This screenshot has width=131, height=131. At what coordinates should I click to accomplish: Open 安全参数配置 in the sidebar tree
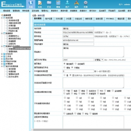(x=14, y=28)
